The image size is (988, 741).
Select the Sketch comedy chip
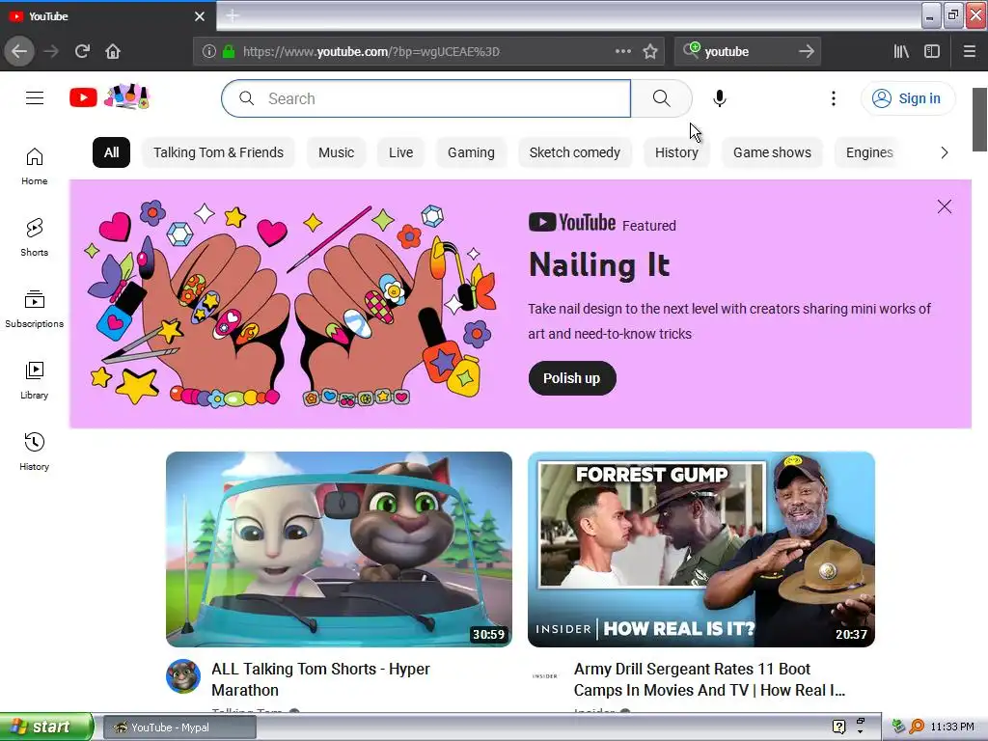575,152
